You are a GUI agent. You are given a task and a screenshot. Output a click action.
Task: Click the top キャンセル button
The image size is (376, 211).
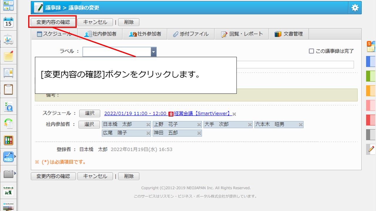(95, 22)
